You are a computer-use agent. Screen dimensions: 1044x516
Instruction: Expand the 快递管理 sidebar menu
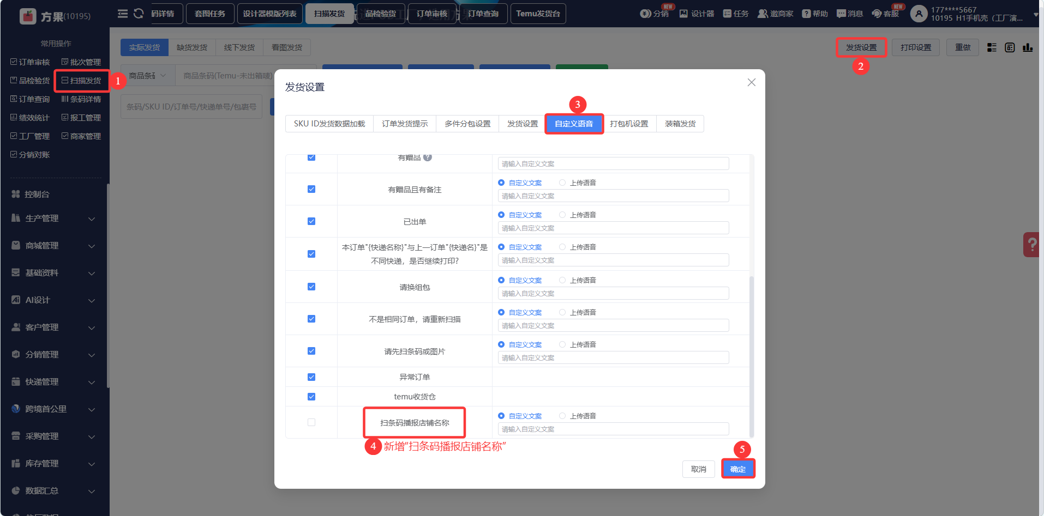point(55,382)
